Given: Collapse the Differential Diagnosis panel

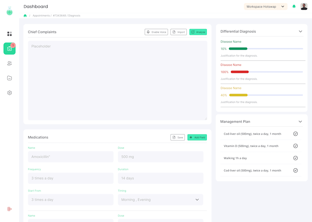Looking at the screenshot, I should coord(300,32).
